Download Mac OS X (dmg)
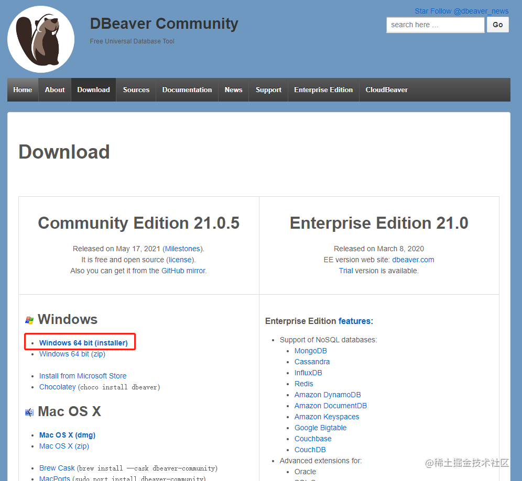522x481 pixels. 67,435
